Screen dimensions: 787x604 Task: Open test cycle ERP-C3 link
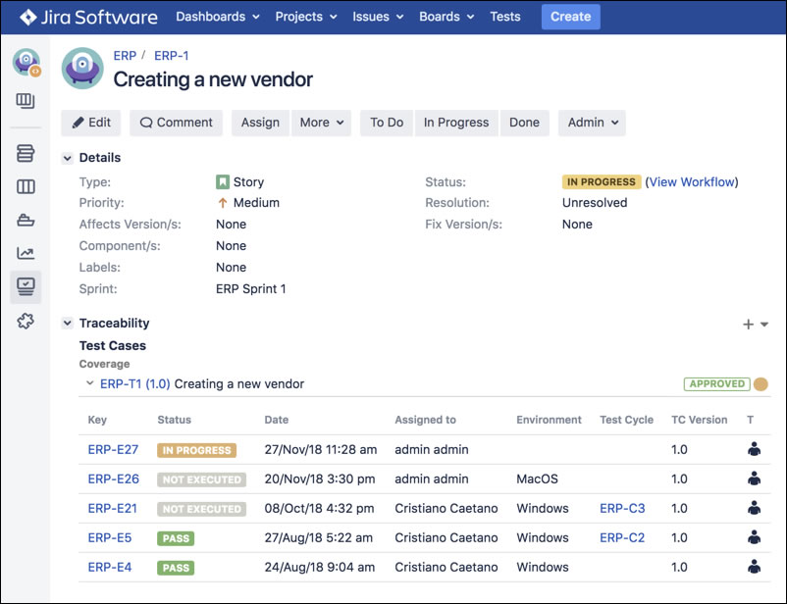[x=622, y=509]
